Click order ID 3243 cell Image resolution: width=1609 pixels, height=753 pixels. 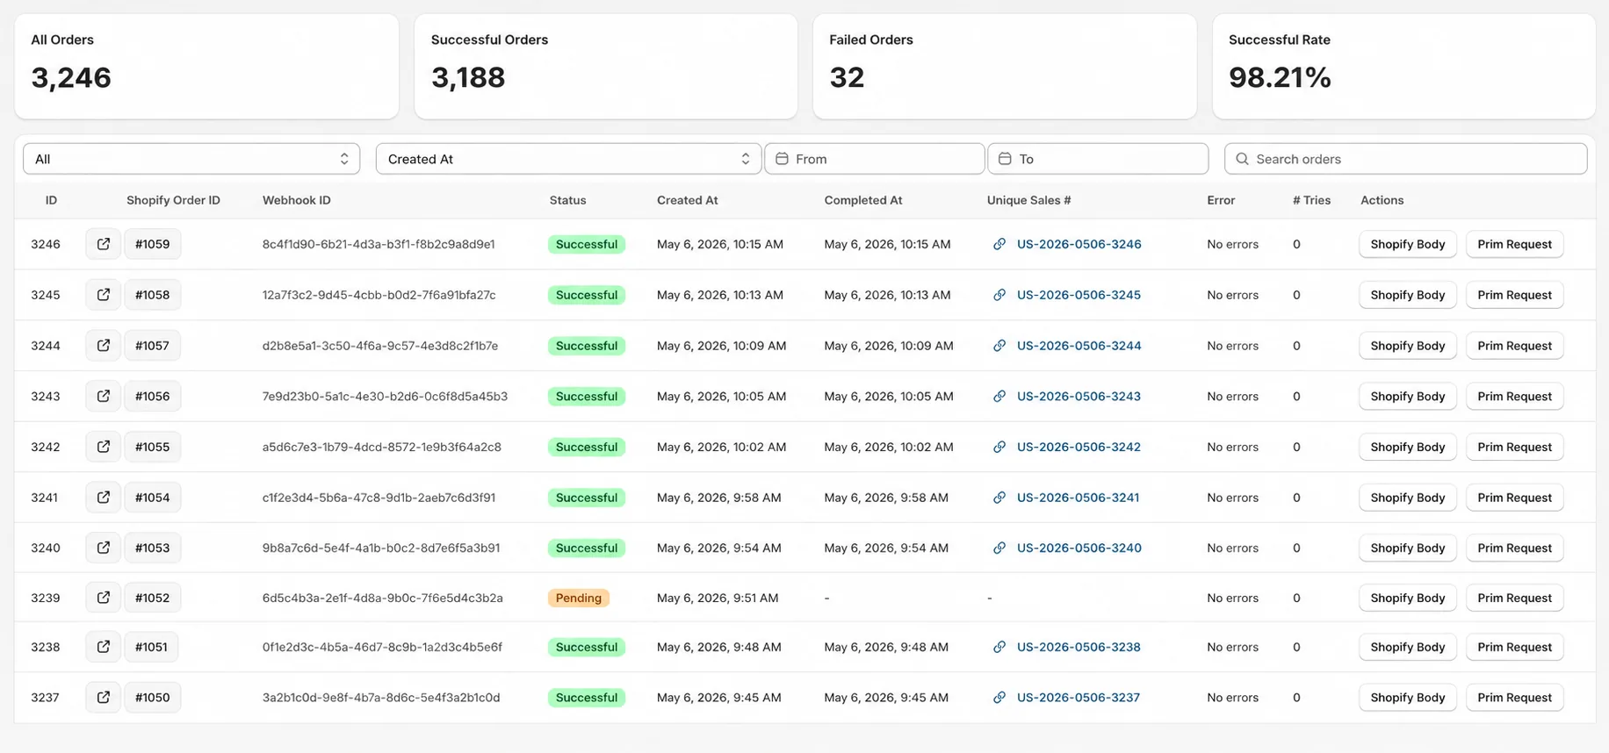click(x=46, y=396)
